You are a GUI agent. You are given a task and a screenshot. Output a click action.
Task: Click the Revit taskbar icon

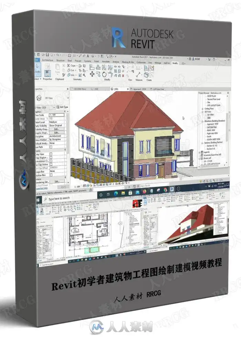[172, 189]
